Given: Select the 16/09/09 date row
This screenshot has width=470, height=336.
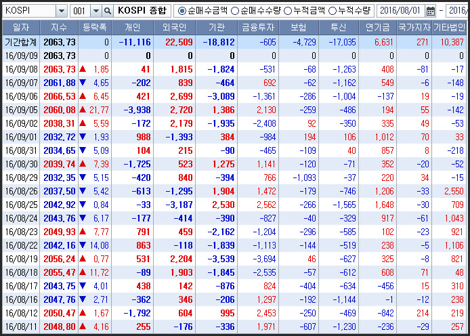Looking at the screenshot, I should (x=234, y=56).
